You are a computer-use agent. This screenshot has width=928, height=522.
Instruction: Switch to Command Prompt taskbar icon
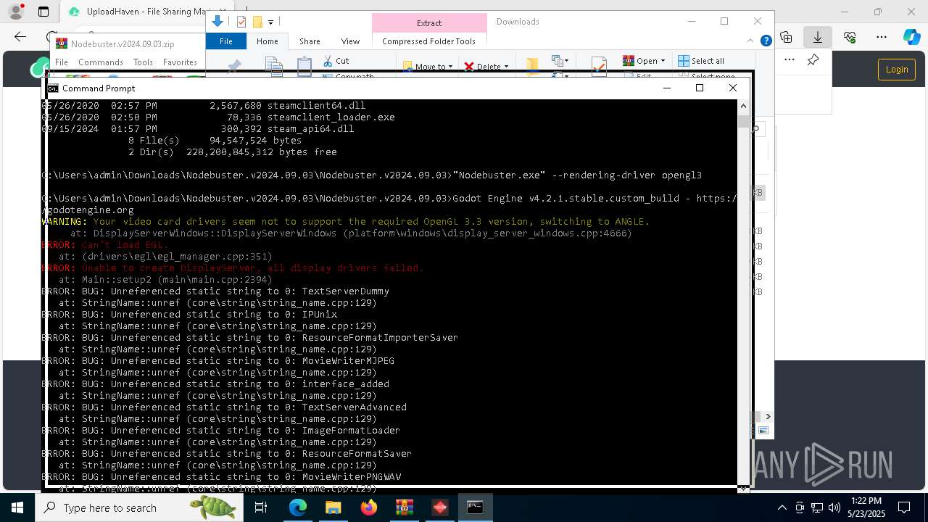(475, 507)
